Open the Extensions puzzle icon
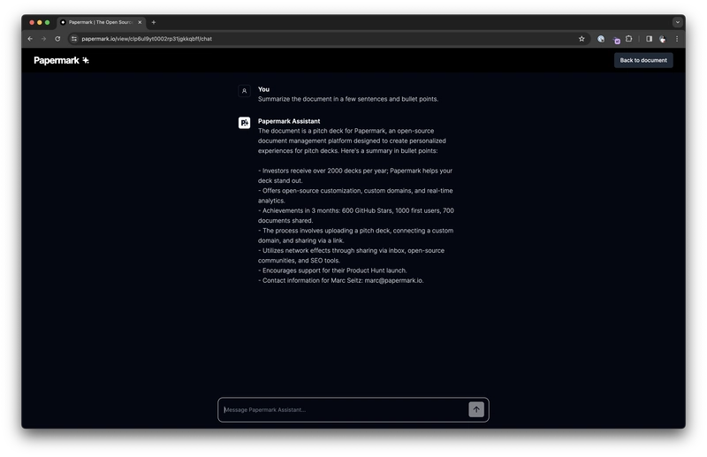The image size is (707, 457). pos(628,39)
